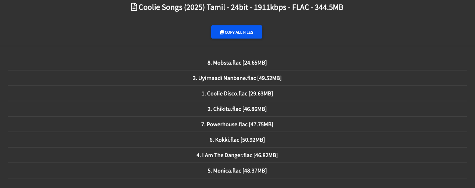Click the 49.52MB size of Uyirnaadi Nanbane
Viewport: 475px width, 188px height.
(x=269, y=78)
